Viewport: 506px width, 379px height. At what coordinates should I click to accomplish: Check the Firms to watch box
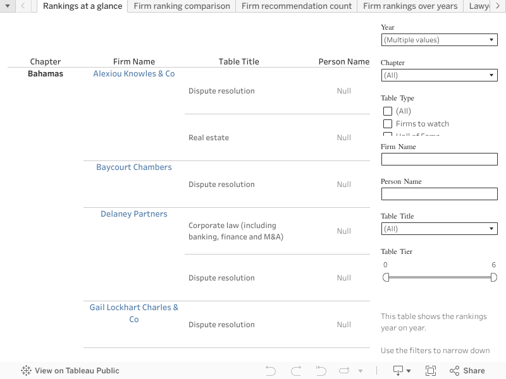tap(388, 124)
